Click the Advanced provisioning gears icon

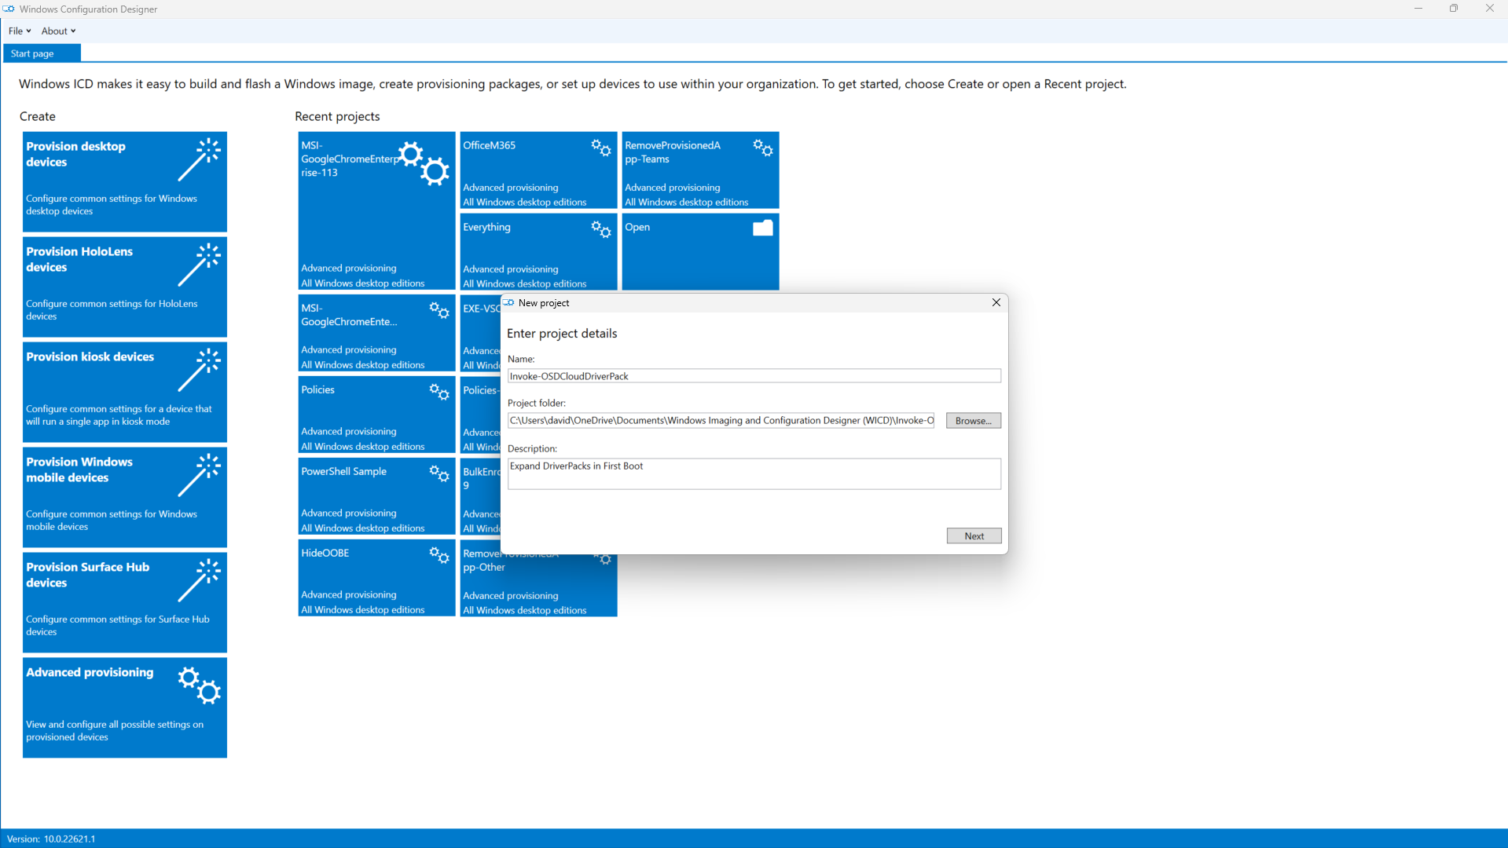click(x=199, y=685)
